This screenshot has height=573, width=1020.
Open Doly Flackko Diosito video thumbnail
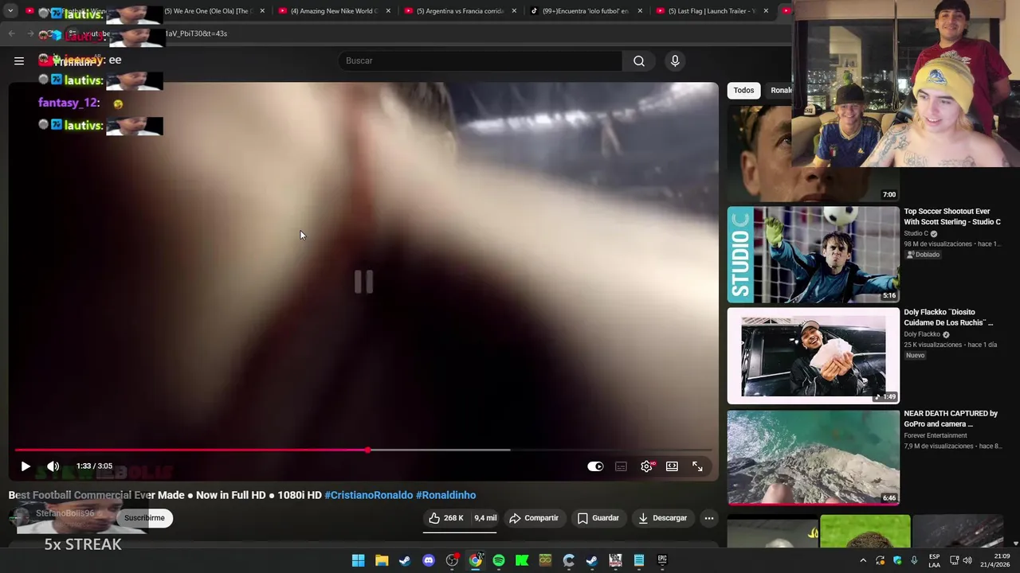813,356
